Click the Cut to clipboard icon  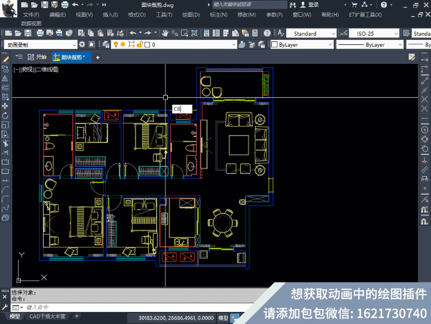(81, 33)
